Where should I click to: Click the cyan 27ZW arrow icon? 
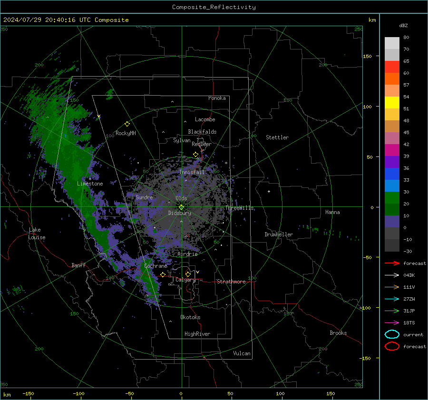392,299
